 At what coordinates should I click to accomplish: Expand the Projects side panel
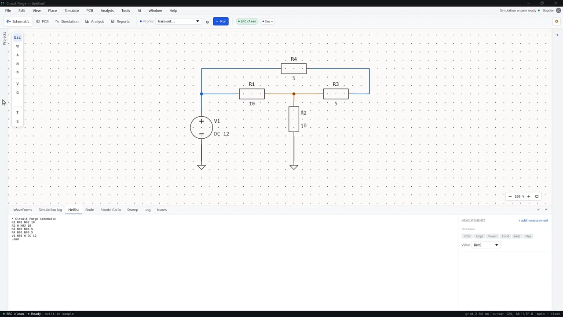pyautogui.click(x=4, y=38)
